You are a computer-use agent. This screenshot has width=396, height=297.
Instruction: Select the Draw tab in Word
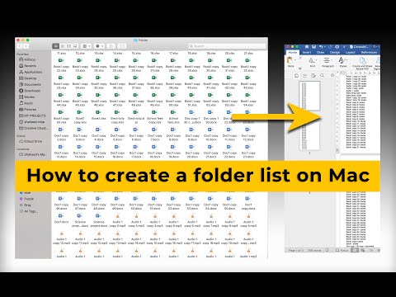tap(320, 52)
